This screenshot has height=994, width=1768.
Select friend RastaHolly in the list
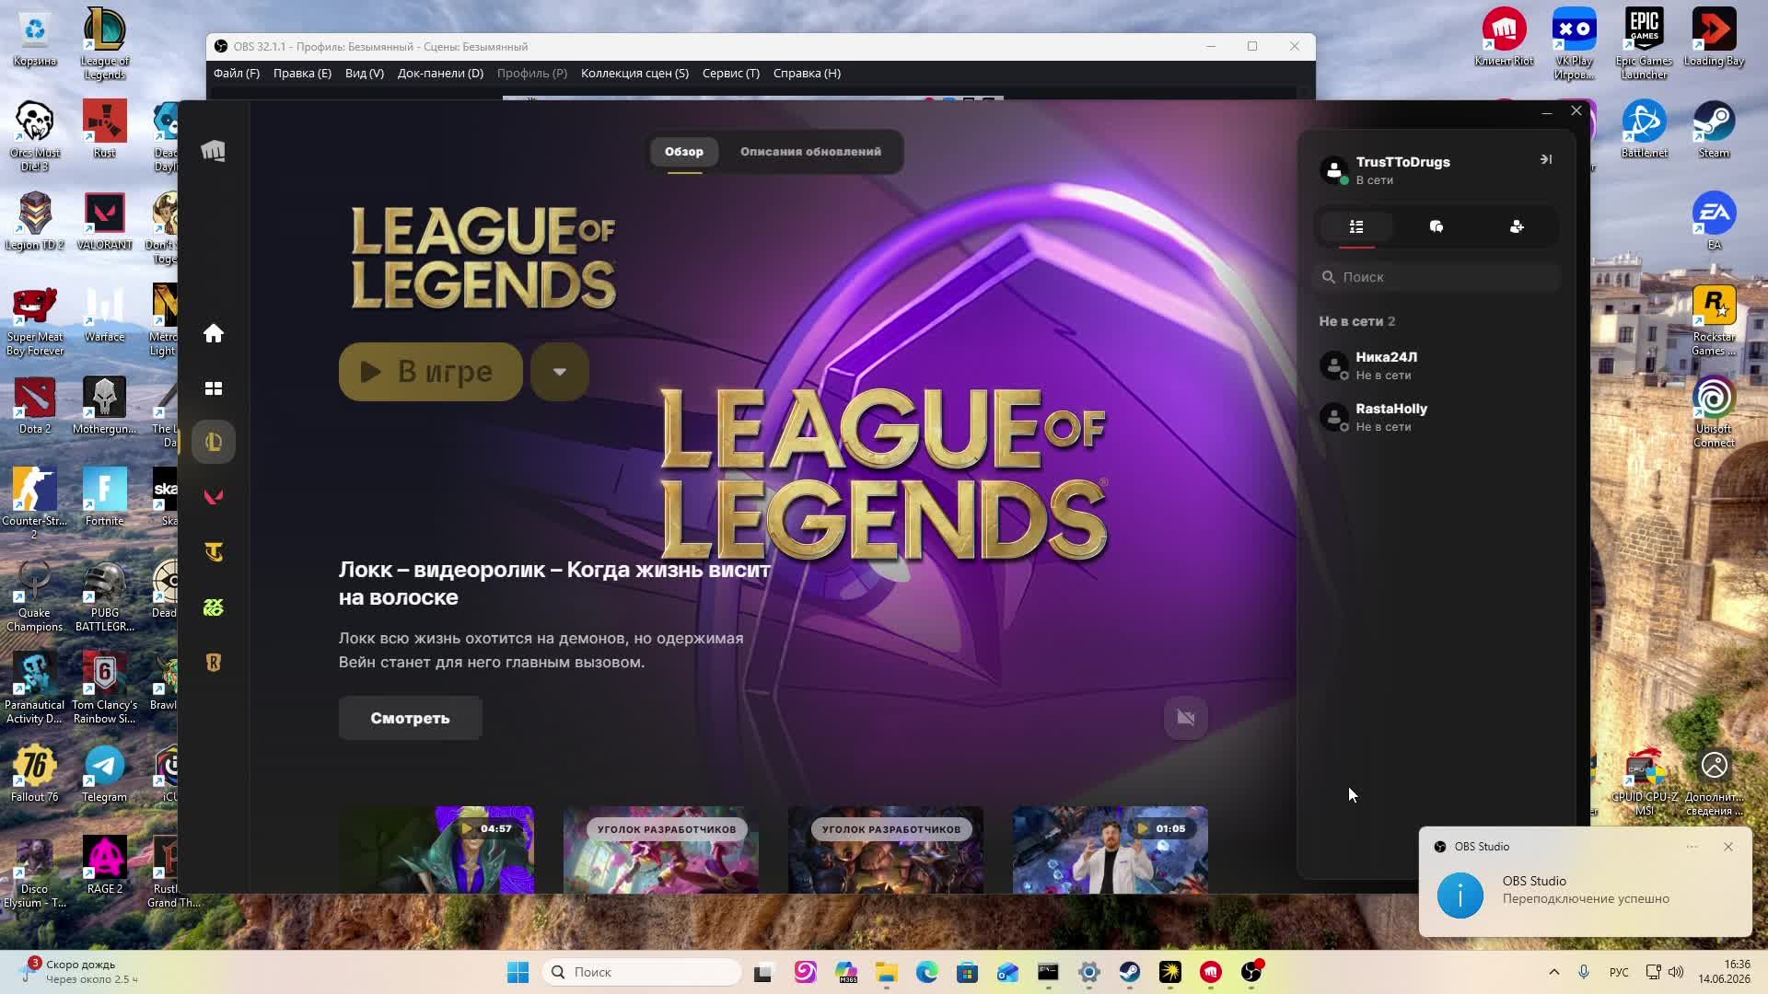point(1436,417)
